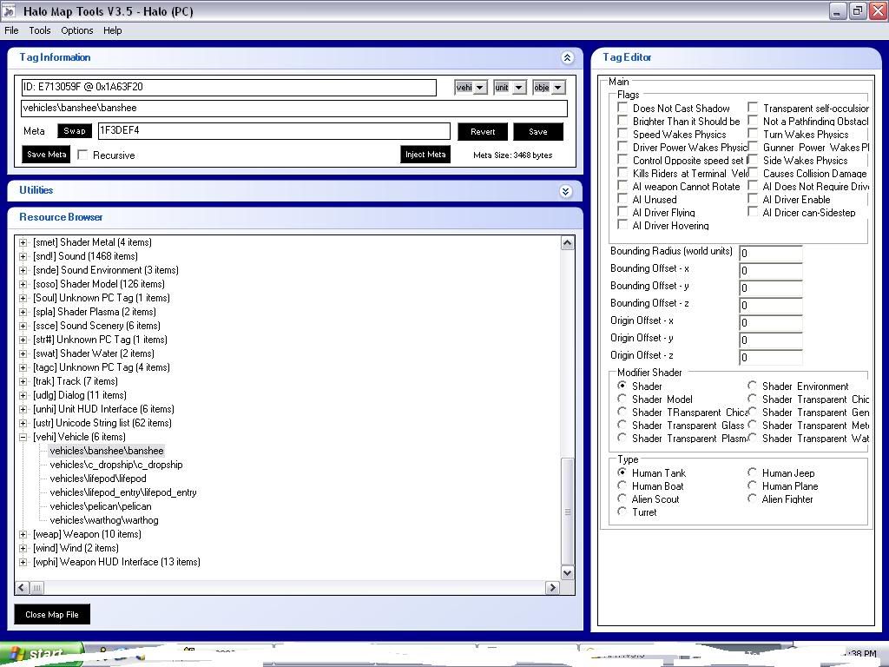
Task: Expand the [ustr] Unicode String list node
Action: click(23, 423)
